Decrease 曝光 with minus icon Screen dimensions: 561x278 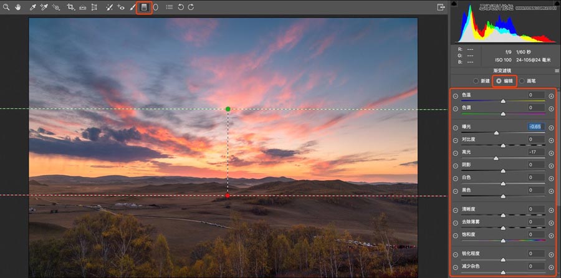pyautogui.click(x=455, y=128)
